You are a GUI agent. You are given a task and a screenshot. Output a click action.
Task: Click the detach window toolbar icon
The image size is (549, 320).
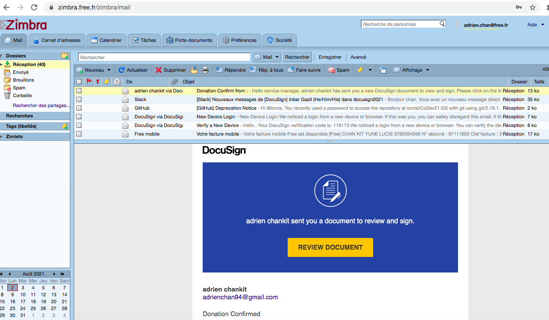383,70
